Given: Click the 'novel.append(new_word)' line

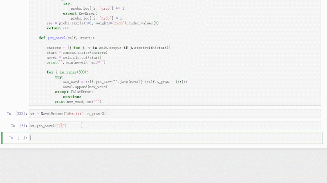Looking at the screenshot, I should [85, 87].
